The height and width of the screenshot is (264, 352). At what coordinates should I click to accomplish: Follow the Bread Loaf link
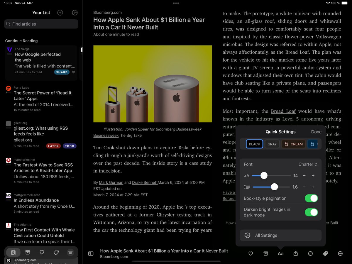283,111
